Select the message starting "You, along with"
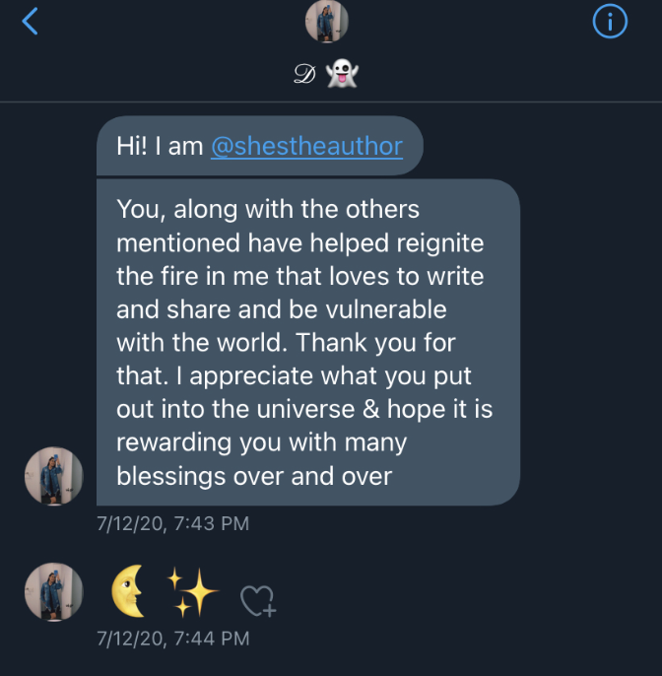Image resolution: width=662 pixels, height=676 pixels. click(307, 342)
